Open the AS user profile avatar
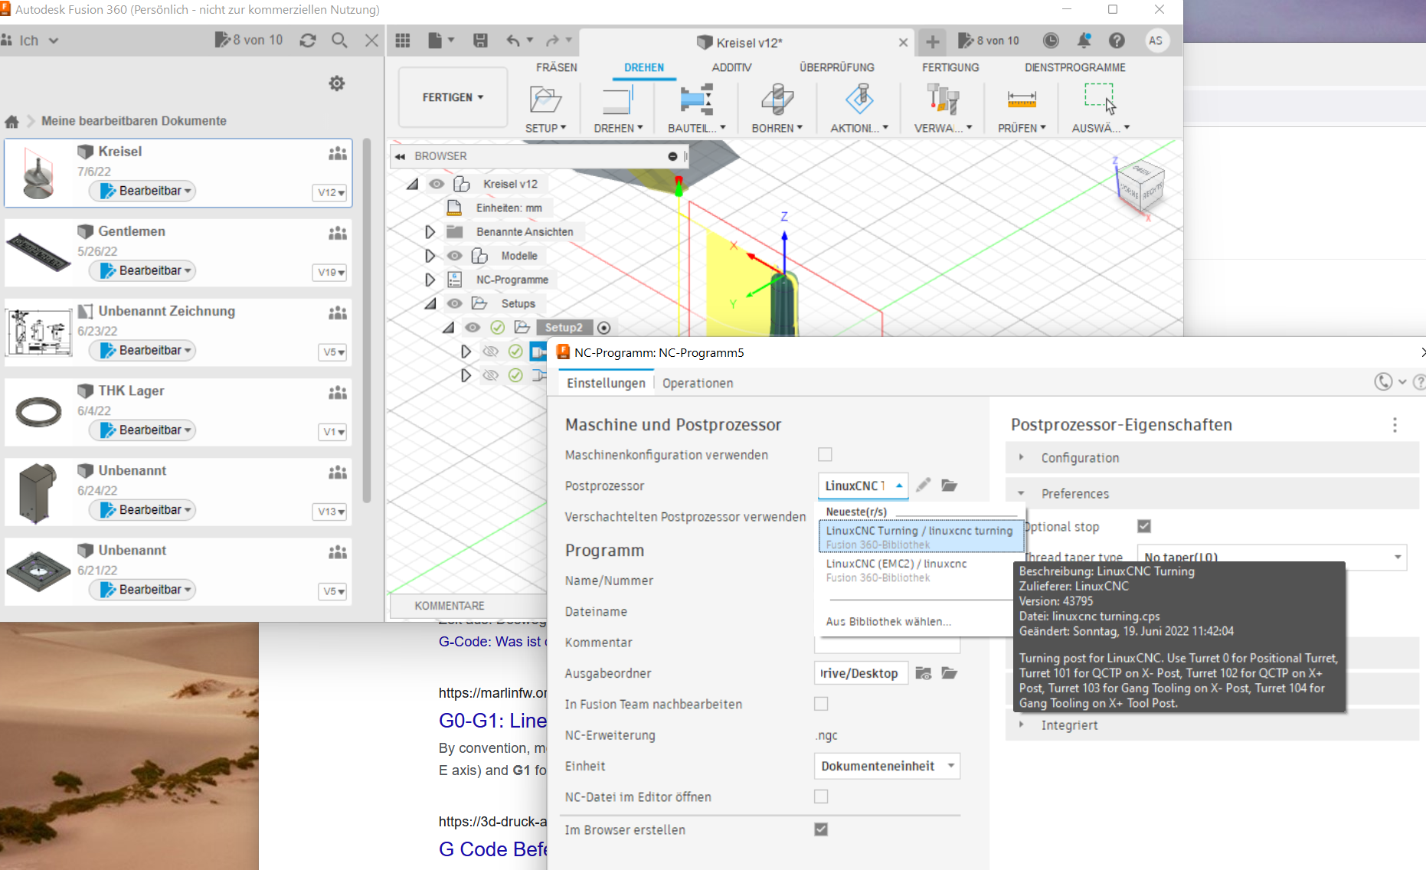Screen dimensions: 1426x870 1156,41
